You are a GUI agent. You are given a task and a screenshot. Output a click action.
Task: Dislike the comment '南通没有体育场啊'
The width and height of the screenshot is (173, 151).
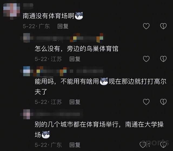163,26
